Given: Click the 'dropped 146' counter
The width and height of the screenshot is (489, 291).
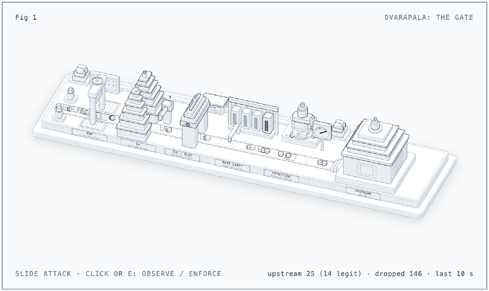Looking at the screenshot, I should click(x=398, y=273).
